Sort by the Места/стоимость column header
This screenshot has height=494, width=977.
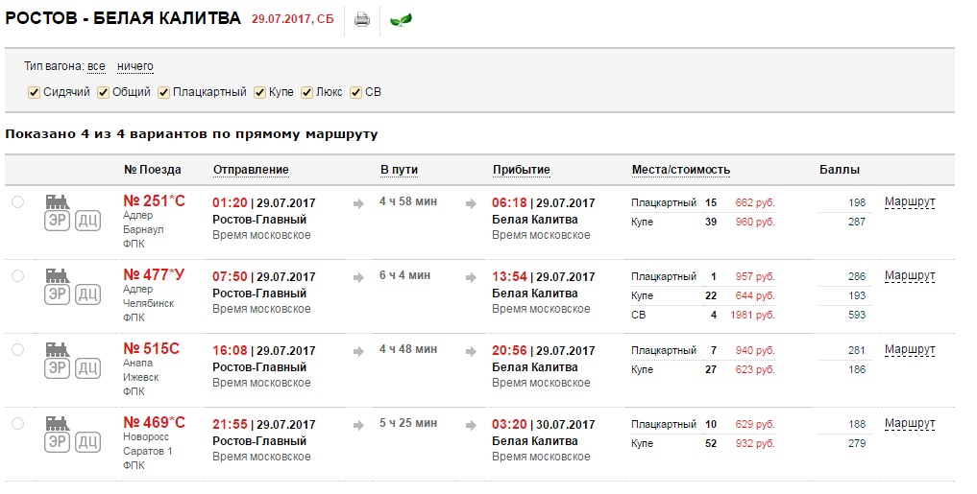[x=680, y=170]
